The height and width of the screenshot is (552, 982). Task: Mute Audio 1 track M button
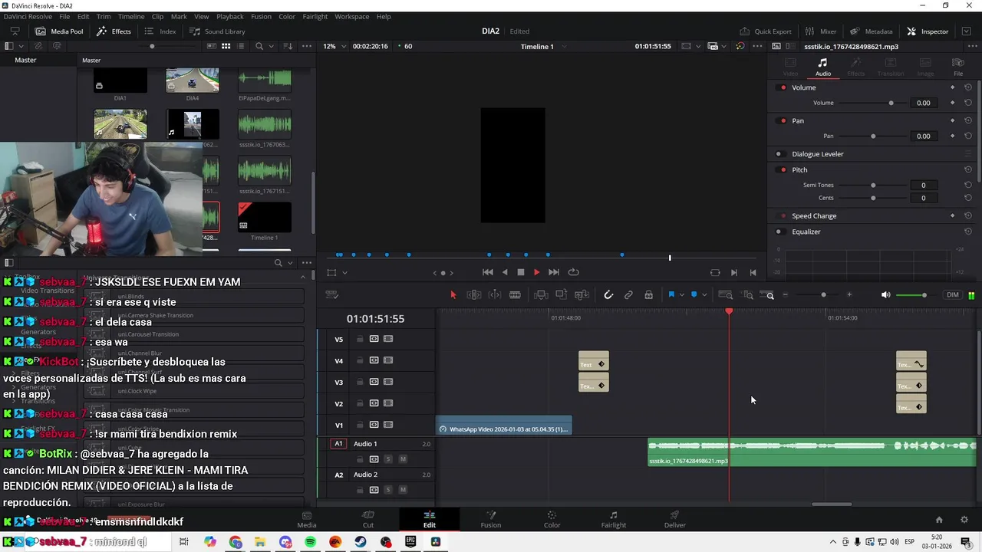point(403,459)
